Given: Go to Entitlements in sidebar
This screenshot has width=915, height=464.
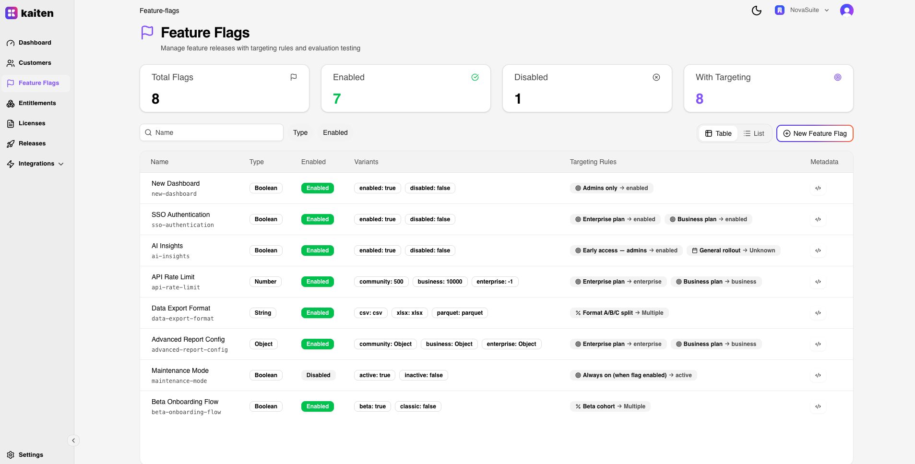Looking at the screenshot, I should 37,103.
